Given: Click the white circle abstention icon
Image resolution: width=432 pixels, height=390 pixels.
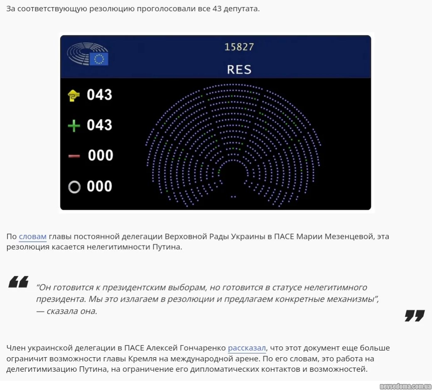Looking at the screenshot, I should coord(74,187).
